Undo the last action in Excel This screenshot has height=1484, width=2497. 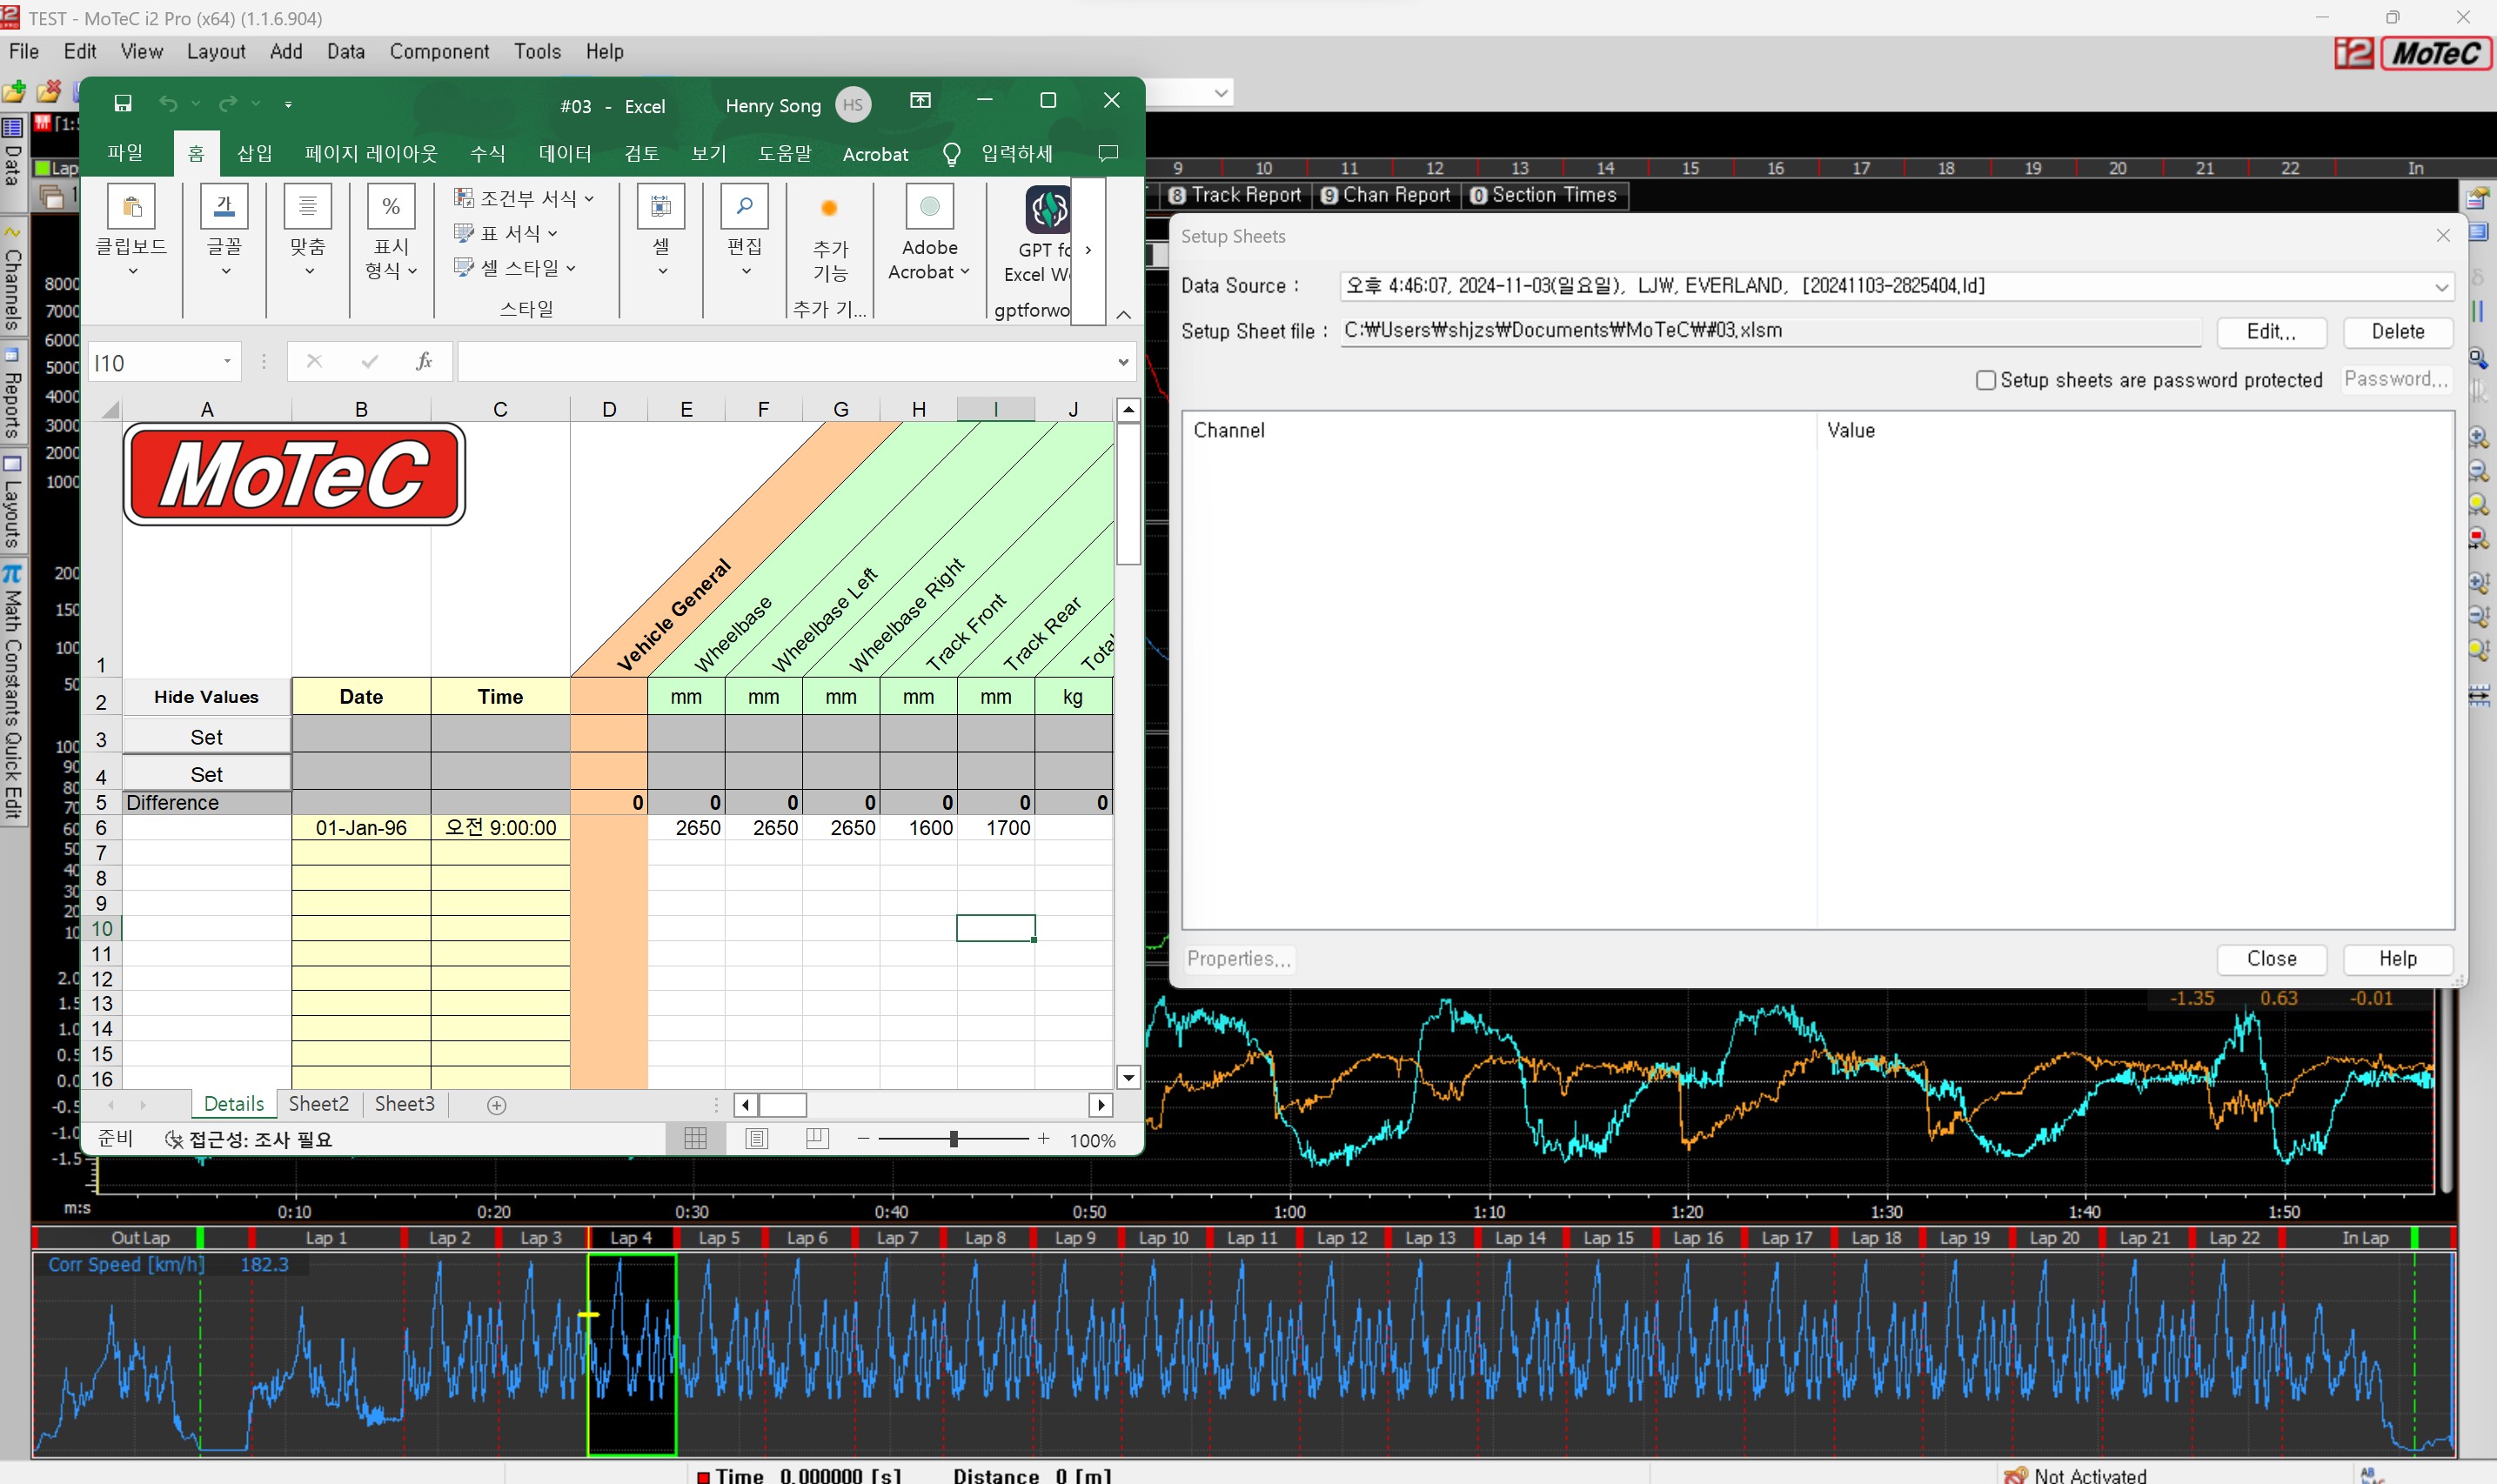pos(168,103)
